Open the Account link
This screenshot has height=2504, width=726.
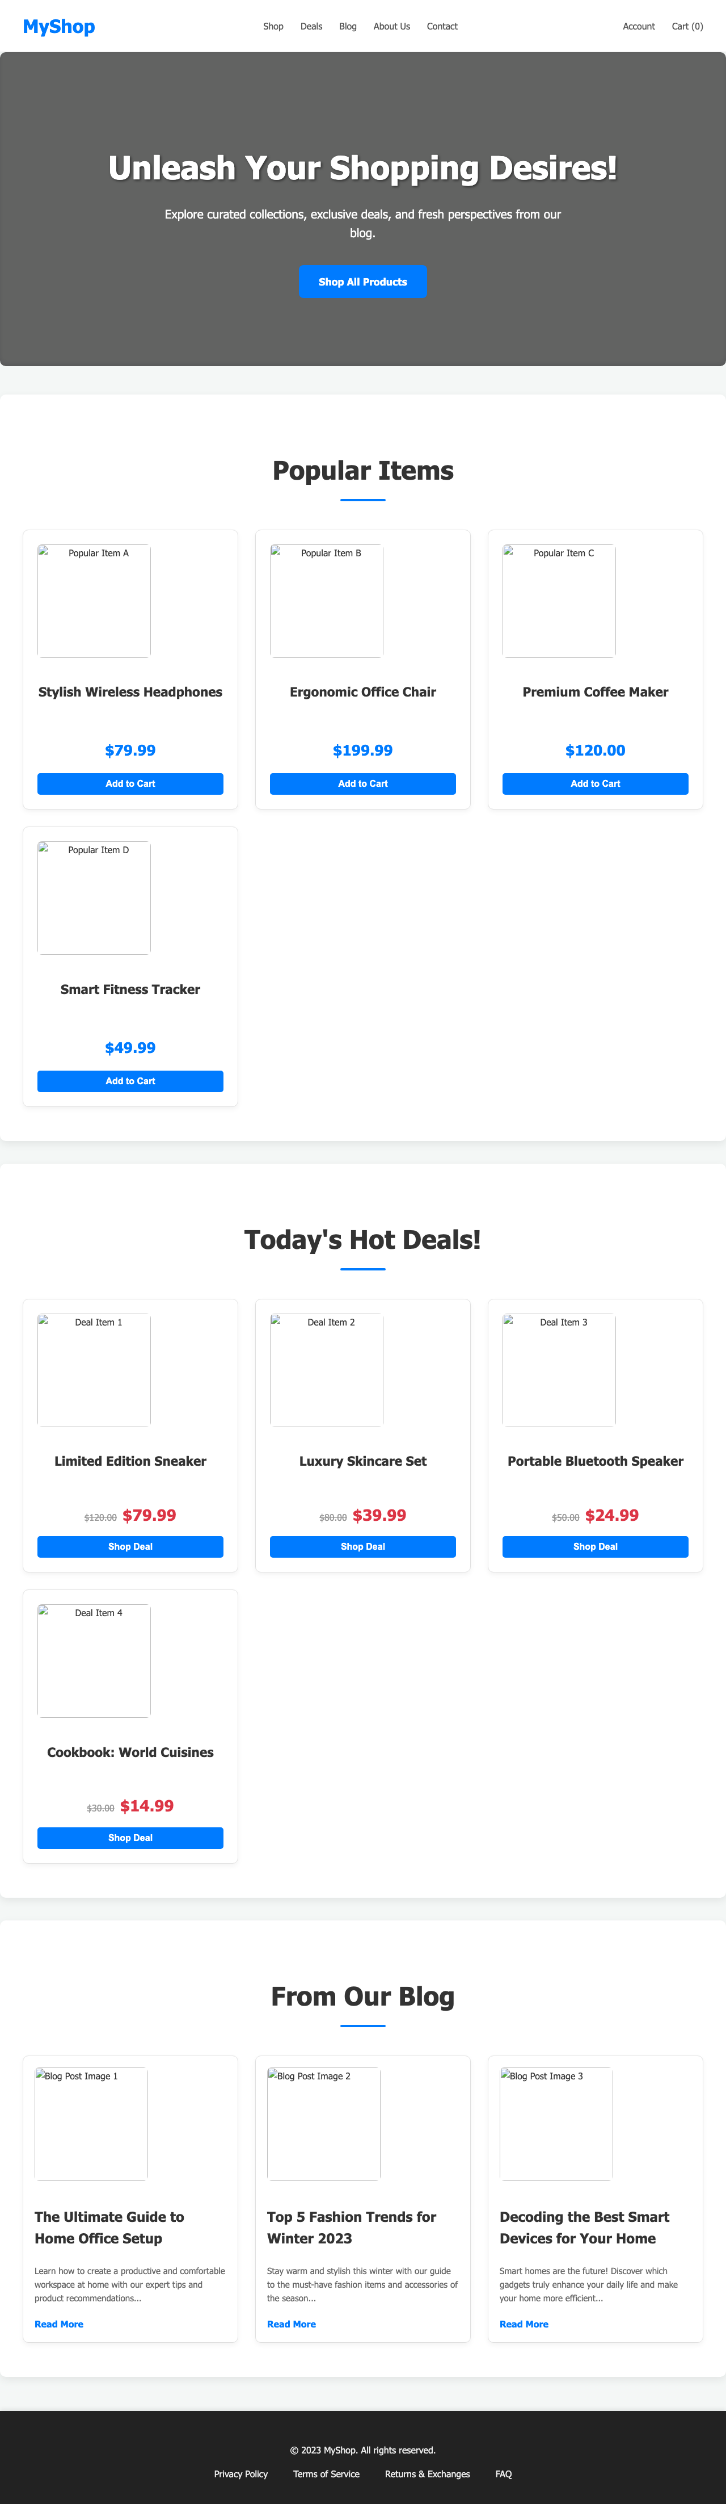tap(639, 26)
